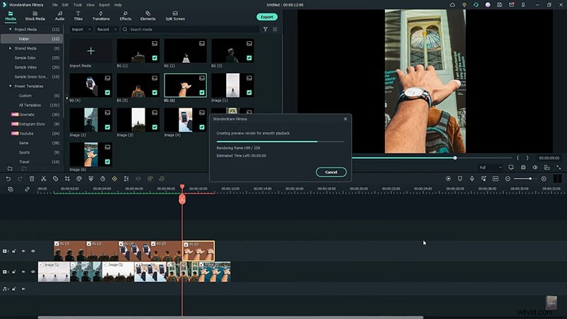Select the Sample Color tree item

click(x=25, y=58)
